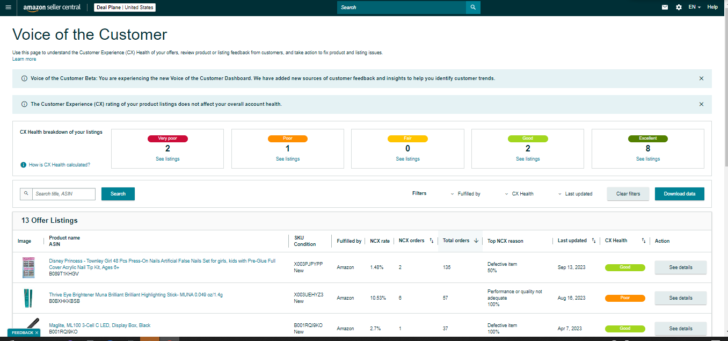The width and height of the screenshot is (728, 341).
Task: Sort by Total orders down arrow
Action: pos(476,241)
